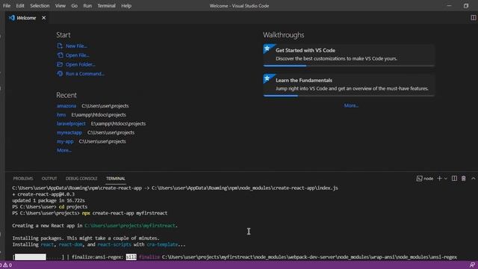The image size is (478, 269).
Task: Open recent project myreactapp
Action: [69, 132]
